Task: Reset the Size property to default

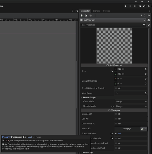Action: click(112, 71)
